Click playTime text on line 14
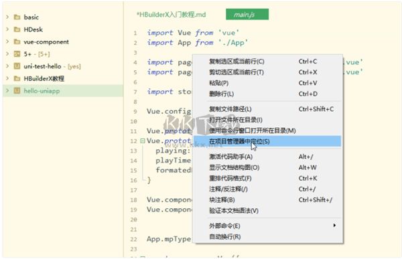The image size is (402, 259). pyautogui.click(x=174, y=161)
